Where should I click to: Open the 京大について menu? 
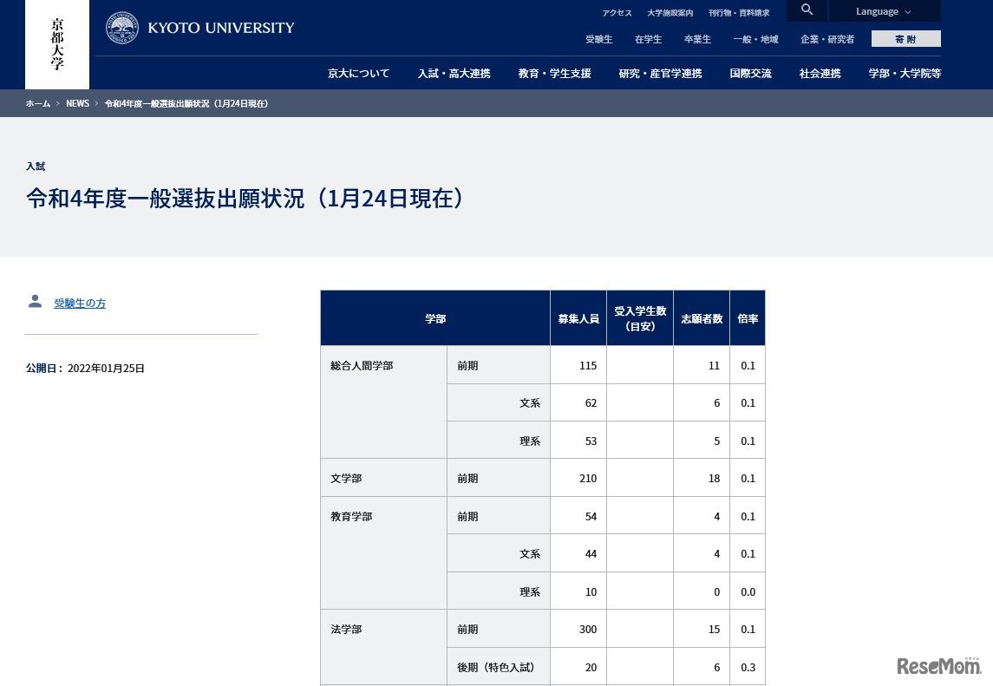[x=358, y=73]
